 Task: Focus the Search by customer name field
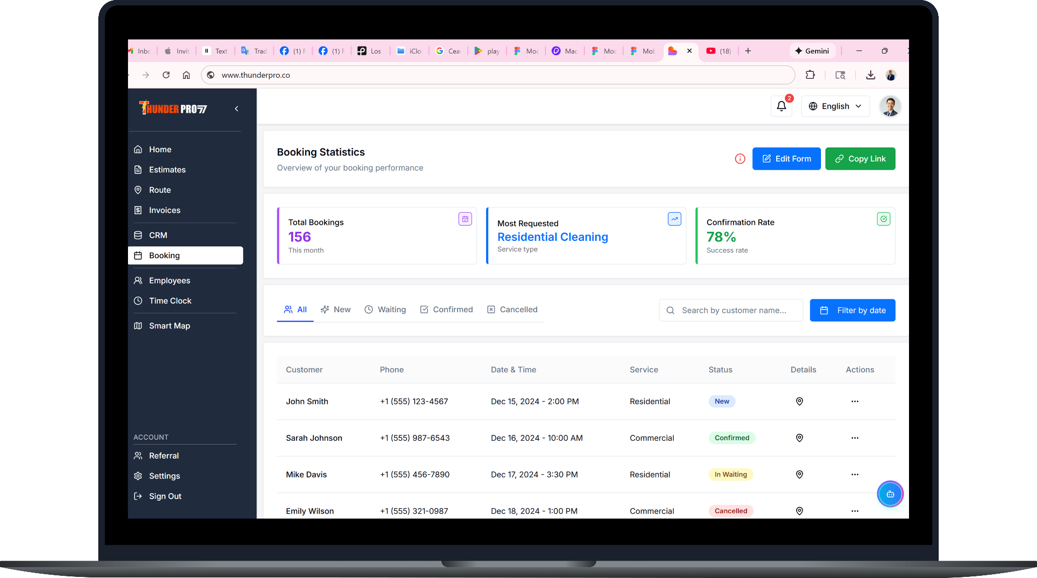pos(731,310)
